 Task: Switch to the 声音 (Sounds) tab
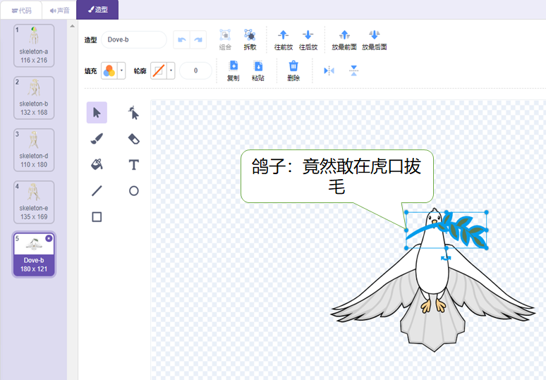pyautogui.click(x=59, y=11)
